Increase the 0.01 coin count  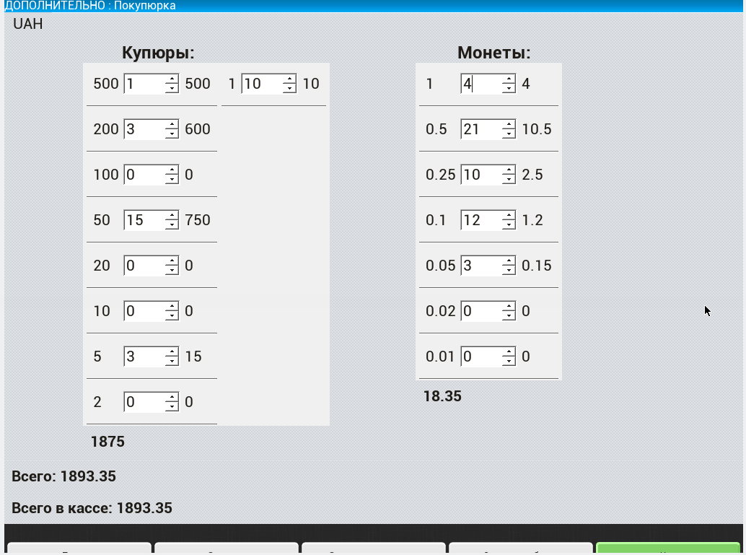click(x=509, y=351)
